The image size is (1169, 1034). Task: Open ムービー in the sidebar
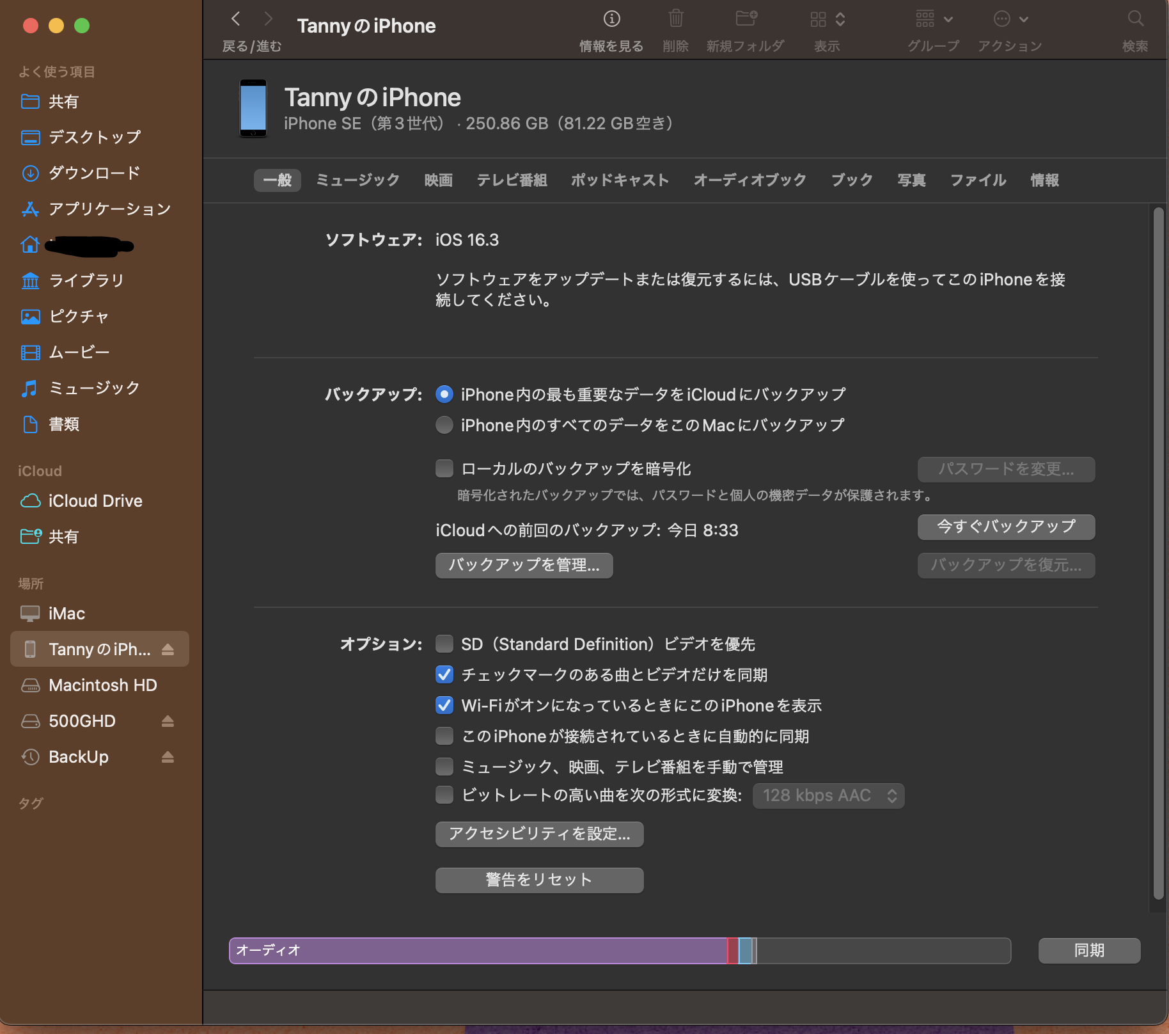65,353
